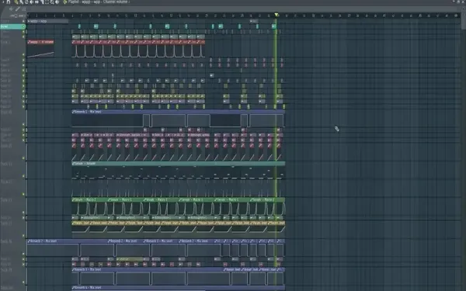
Task: Toggle the magnet snap icon
Action: [x=8, y=2]
